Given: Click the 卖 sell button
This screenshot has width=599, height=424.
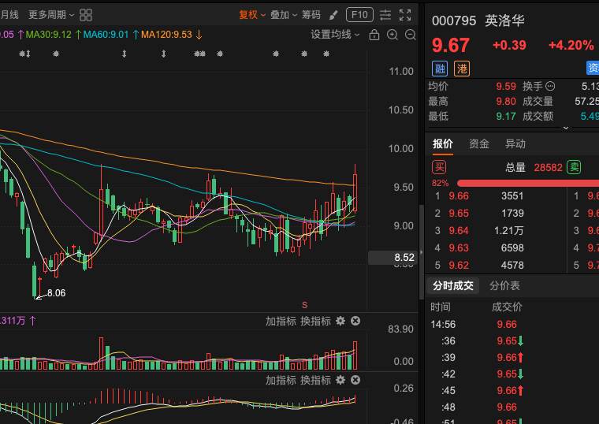Looking at the screenshot, I should [574, 167].
